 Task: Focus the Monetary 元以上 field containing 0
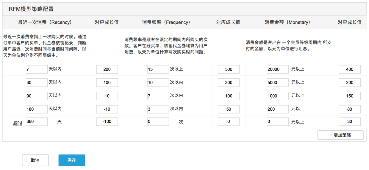[x=278, y=122]
